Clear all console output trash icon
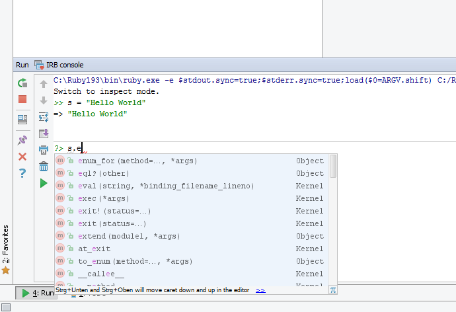Viewport: 456px width, 312px height. pyautogui.click(x=44, y=167)
